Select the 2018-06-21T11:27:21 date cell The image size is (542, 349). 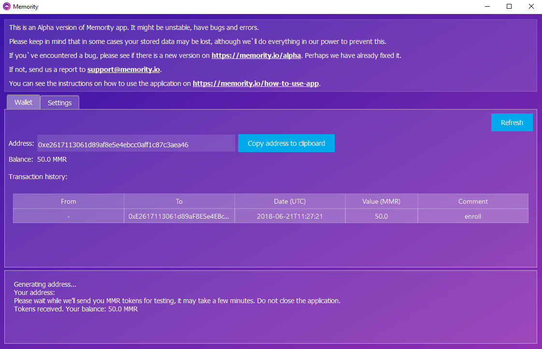pos(290,216)
